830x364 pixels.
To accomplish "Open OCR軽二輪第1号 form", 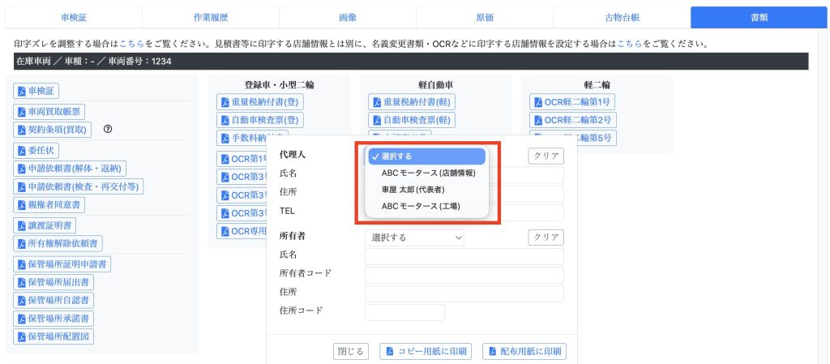I will 573,101.
